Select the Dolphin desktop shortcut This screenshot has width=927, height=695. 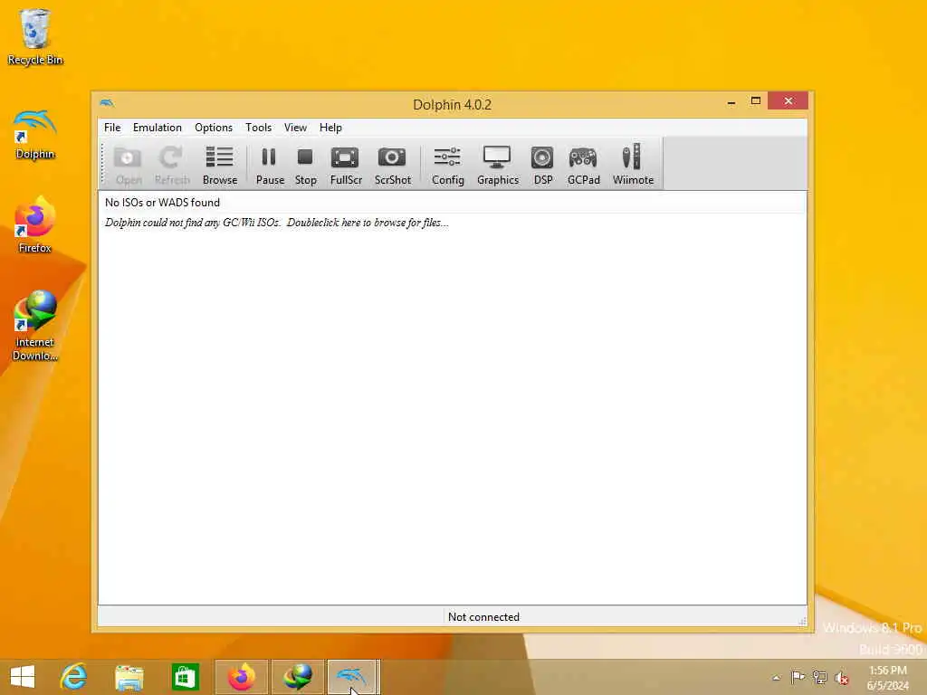click(35, 134)
